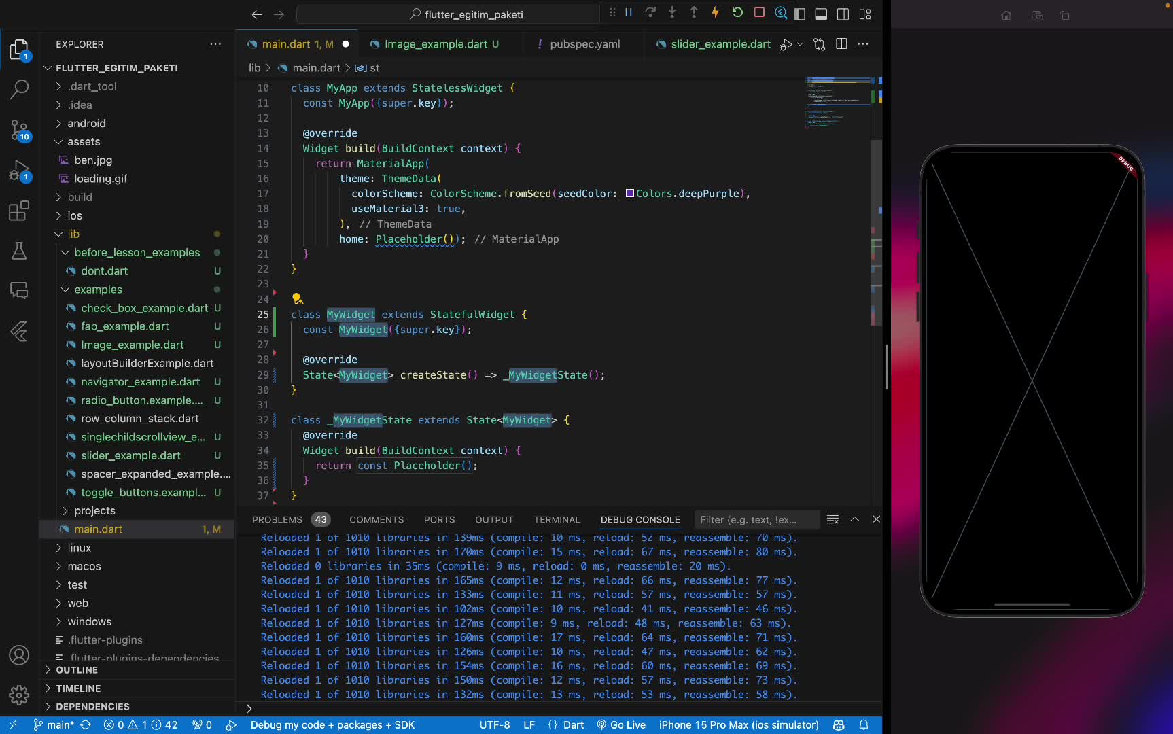
Task: Collapse the lib folder
Action: (73, 234)
